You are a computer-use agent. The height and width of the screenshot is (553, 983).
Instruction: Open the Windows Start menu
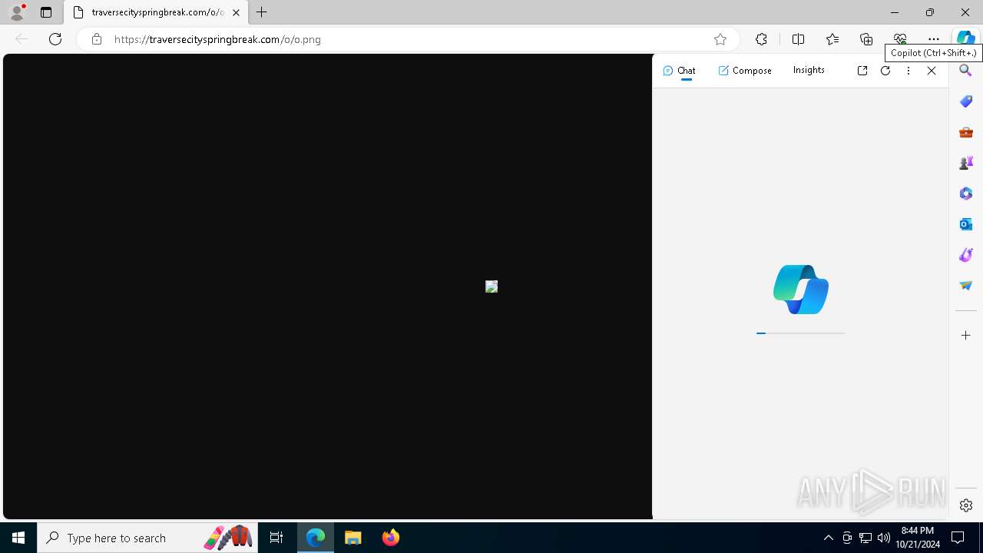coord(18,538)
